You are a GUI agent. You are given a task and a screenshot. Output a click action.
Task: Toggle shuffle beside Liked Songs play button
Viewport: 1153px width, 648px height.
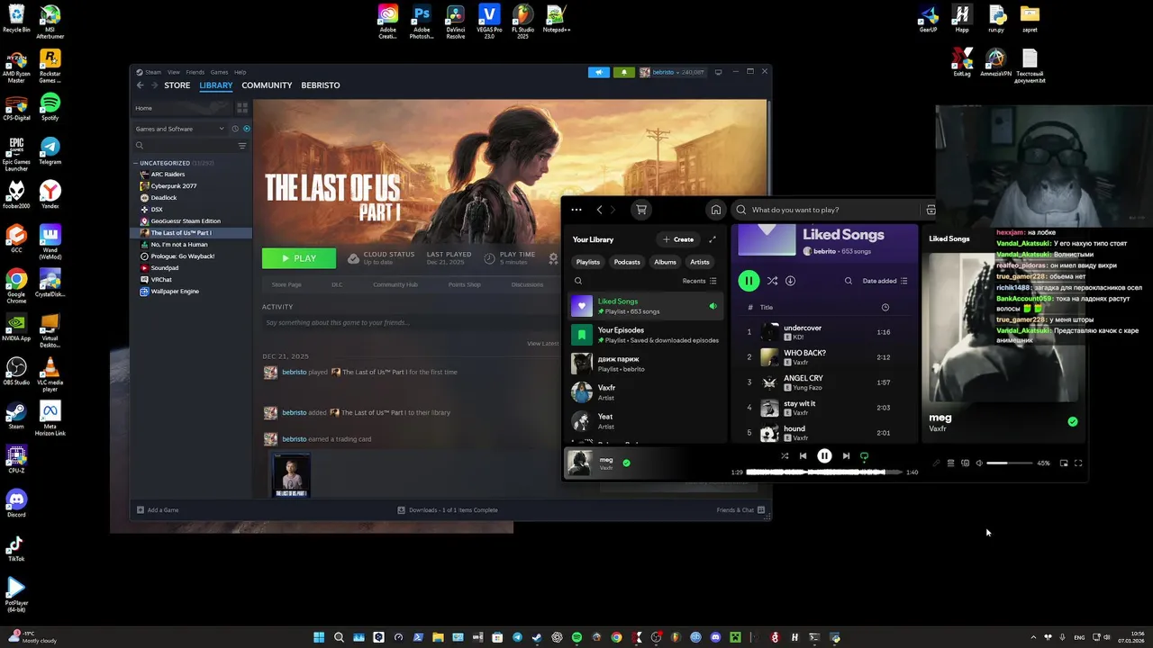pos(772,281)
